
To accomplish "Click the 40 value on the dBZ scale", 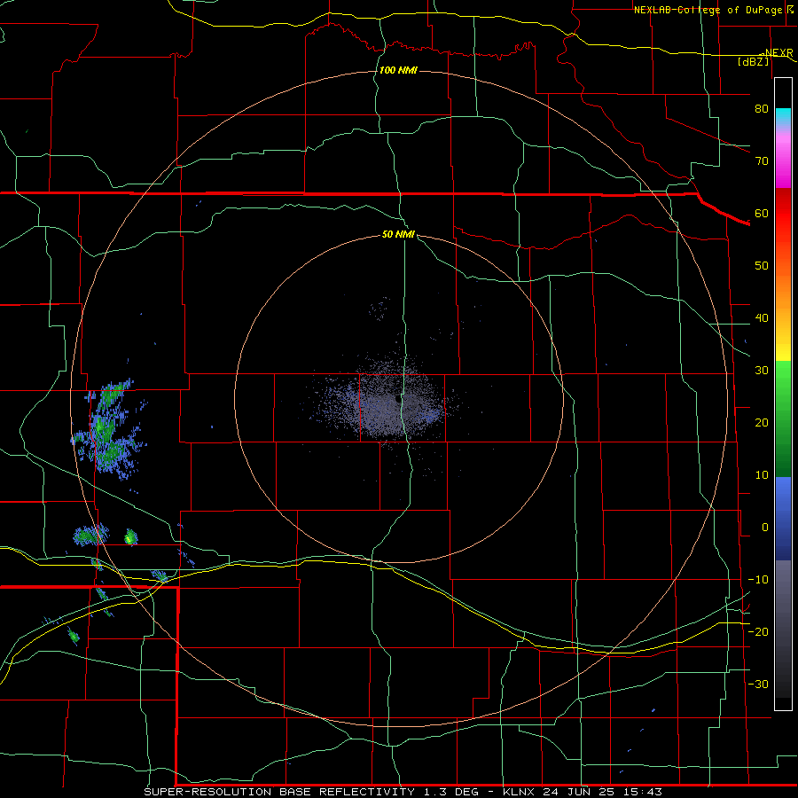I will click(x=762, y=318).
